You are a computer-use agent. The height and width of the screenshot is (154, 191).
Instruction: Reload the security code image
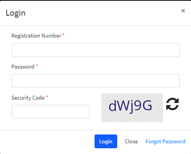(x=173, y=104)
